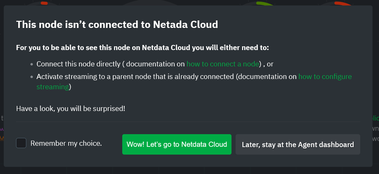379x174 pixels.
Task: Click Wow! Let's go to Netdata Cloud
Action: tap(177, 144)
